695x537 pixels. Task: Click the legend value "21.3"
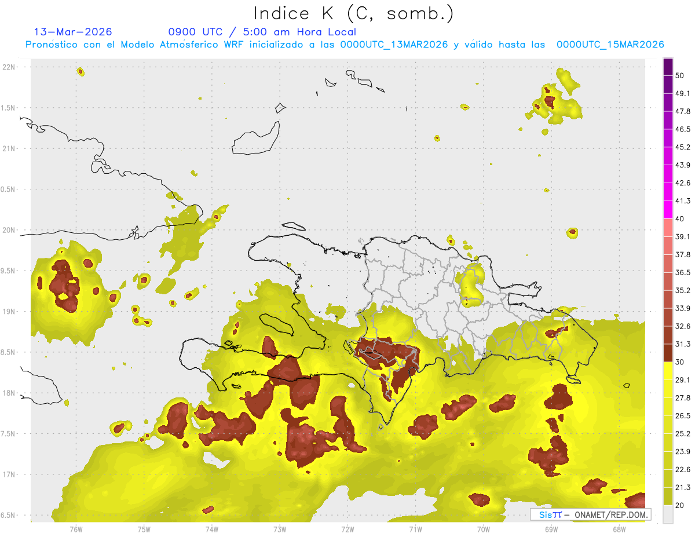pos(683,488)
